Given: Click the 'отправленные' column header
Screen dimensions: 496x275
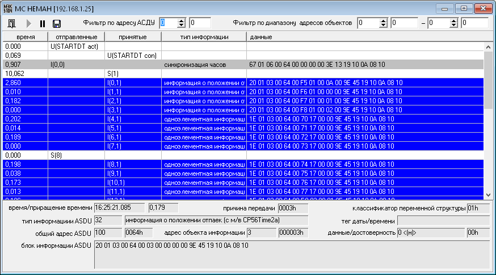Looking at the screenshot, I should pyautogui.click(x=76, y=37).
